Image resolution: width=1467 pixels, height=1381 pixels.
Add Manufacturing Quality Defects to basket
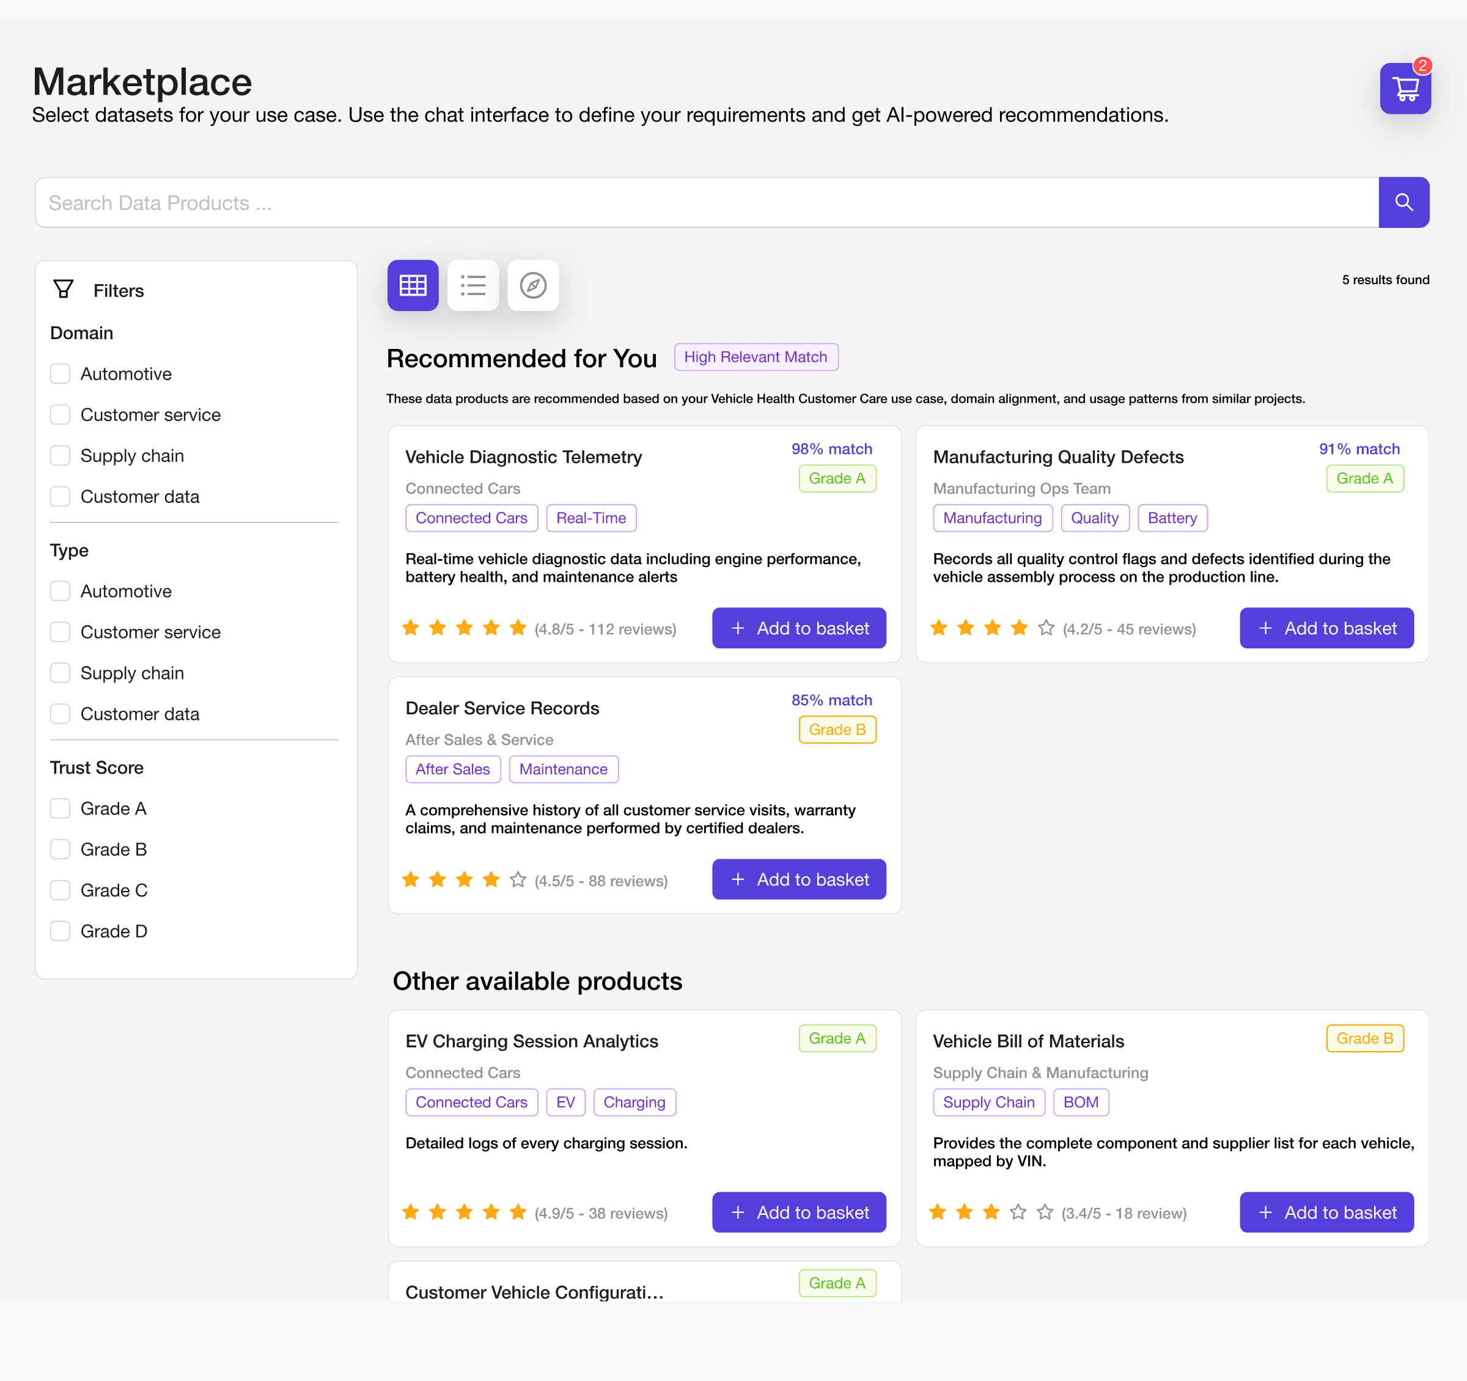(1326, 628)
